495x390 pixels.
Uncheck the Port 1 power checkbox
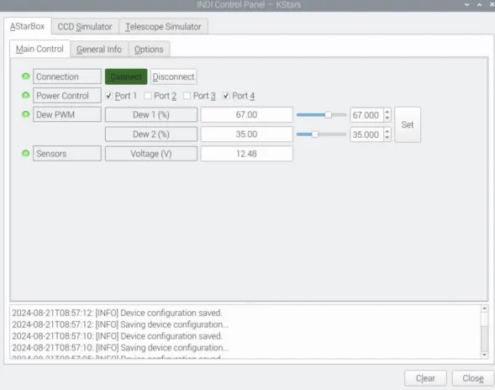point(108,96)
